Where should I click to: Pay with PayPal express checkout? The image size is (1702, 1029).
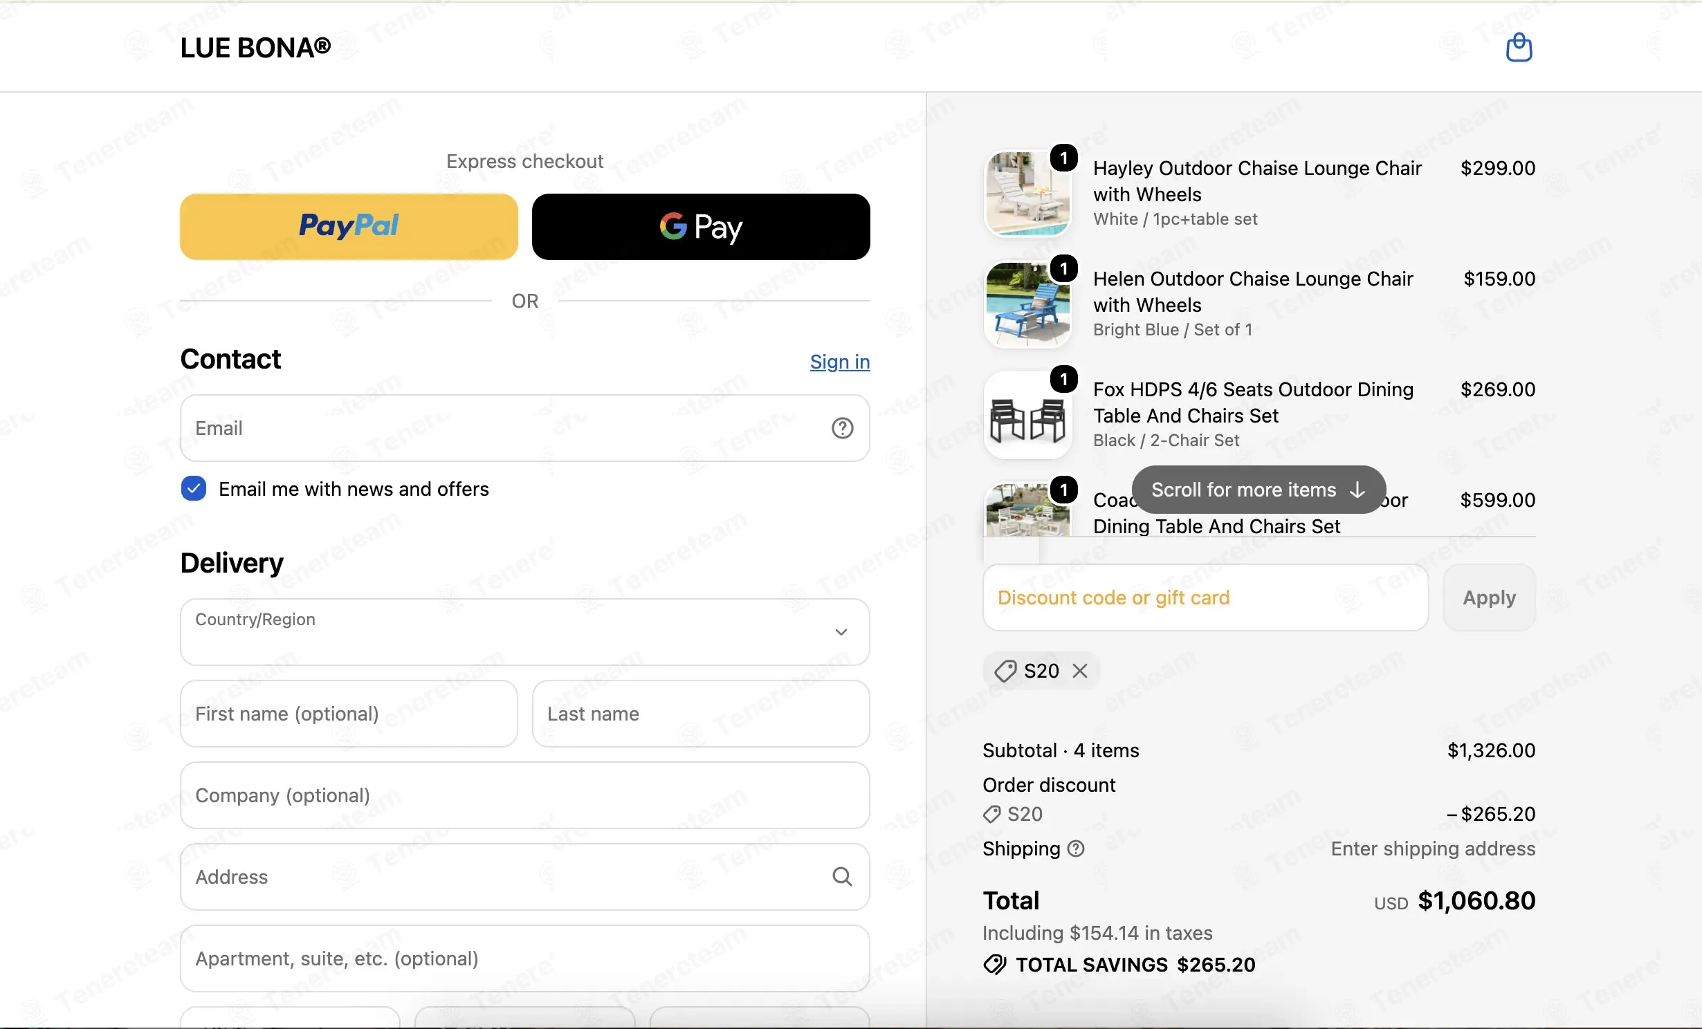(349, 226)
